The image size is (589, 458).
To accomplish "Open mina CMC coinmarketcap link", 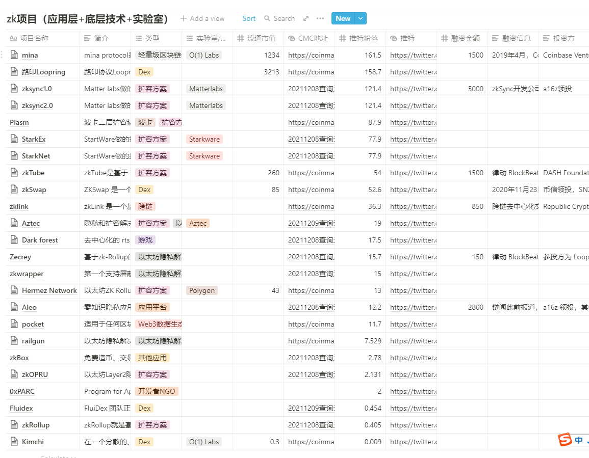I will (x=311, y=55).
